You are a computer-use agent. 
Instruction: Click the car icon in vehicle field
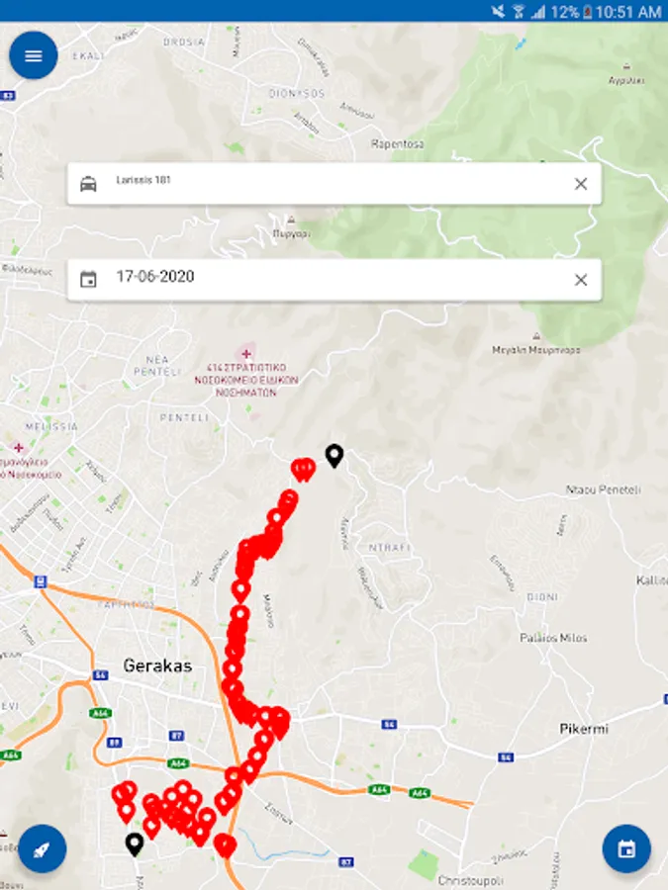(88, 184)
